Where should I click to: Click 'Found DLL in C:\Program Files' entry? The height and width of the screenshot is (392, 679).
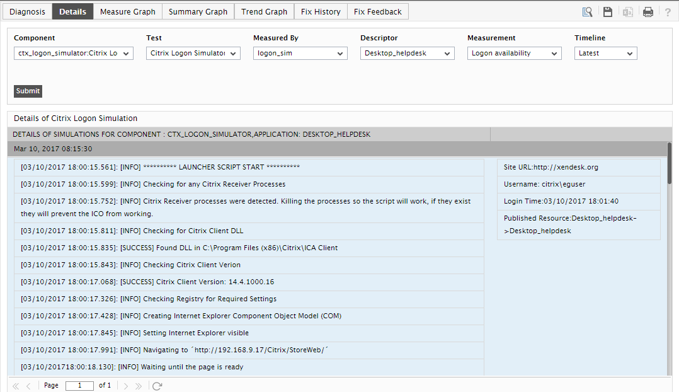coord(249,248)
